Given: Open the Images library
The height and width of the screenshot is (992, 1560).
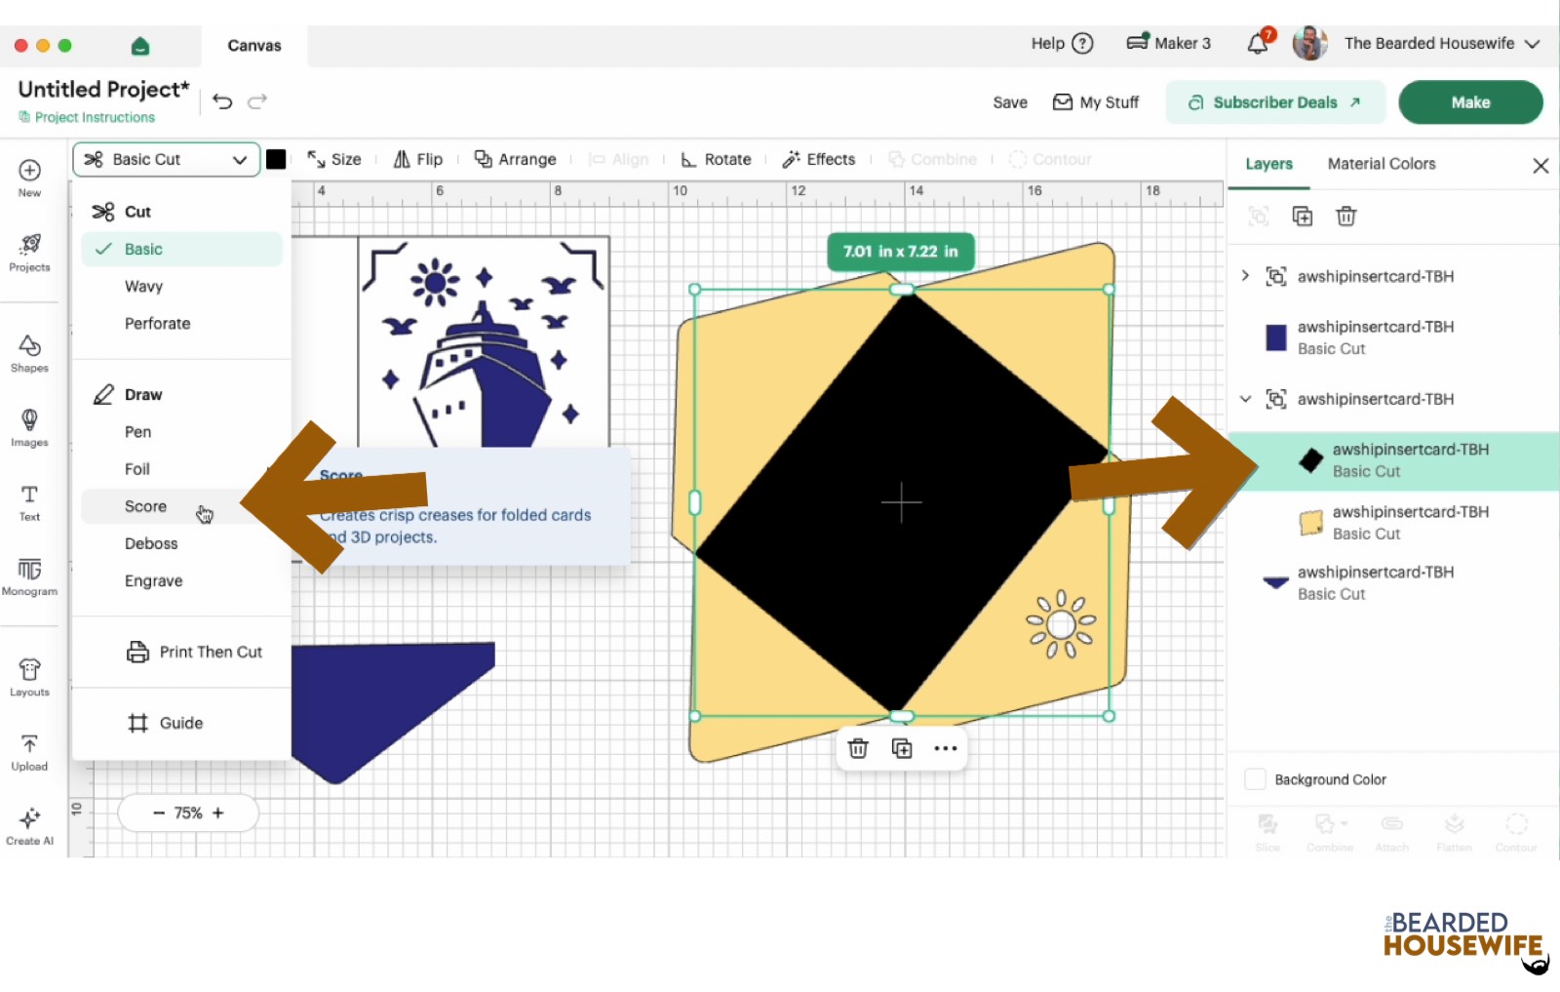Looking at the screenshot, I should point(29,427).
